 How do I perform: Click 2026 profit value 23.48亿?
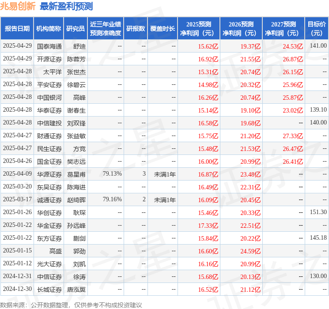(x=250, y=174)
